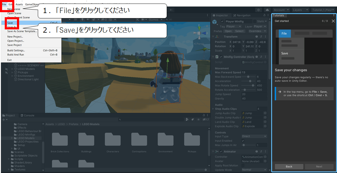
Task: Open the Input Type Direct dropdown
Action: click(x=254, y=136)
